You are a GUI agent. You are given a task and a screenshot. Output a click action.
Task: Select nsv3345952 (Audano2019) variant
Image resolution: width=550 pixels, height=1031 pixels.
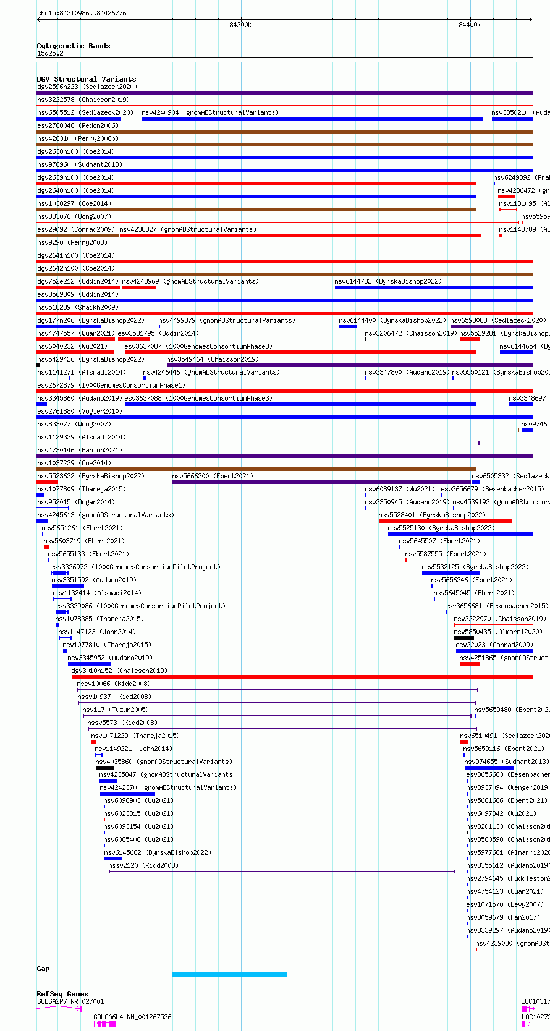coord(110,658)
